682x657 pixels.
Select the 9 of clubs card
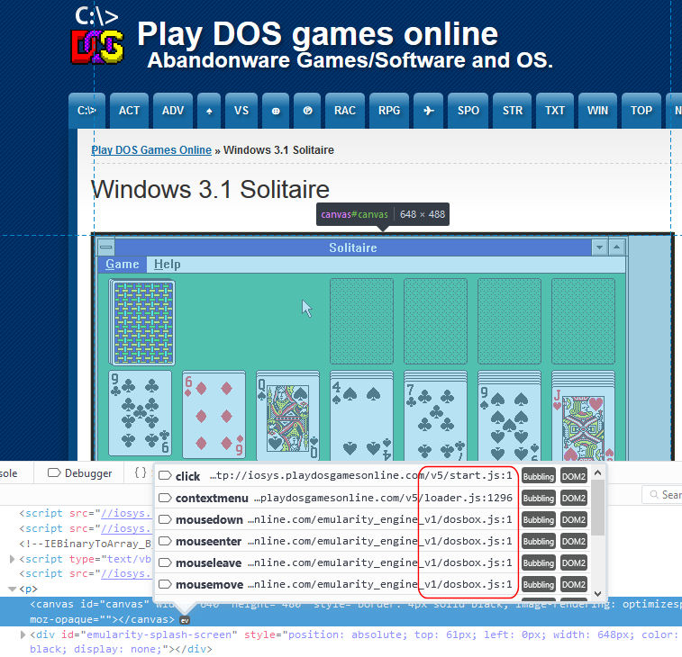point(140,414)
